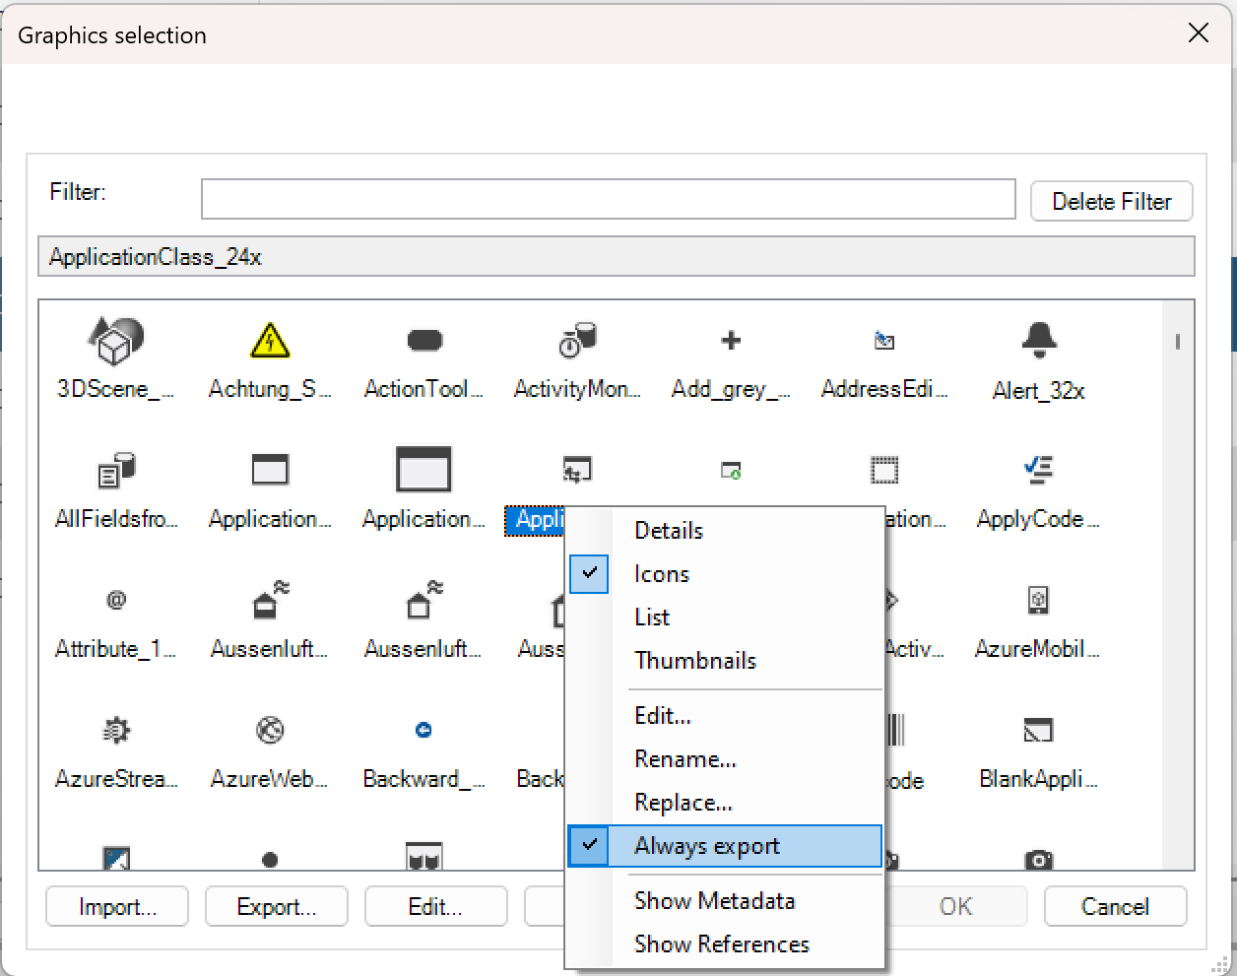Viewport: 1237px width, 976px height.
Task: Click the highlighted ApplicationClass graphic item
Action: 536,520
